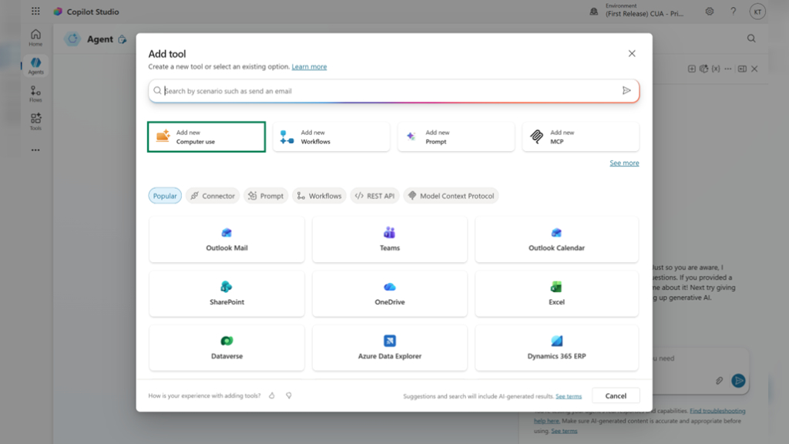
Task: Open Home in the left sidebar
Action: [35, 38]
